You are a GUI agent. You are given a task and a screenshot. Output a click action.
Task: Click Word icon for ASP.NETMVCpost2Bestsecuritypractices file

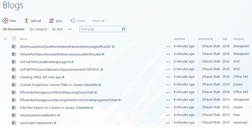point(14,70)
